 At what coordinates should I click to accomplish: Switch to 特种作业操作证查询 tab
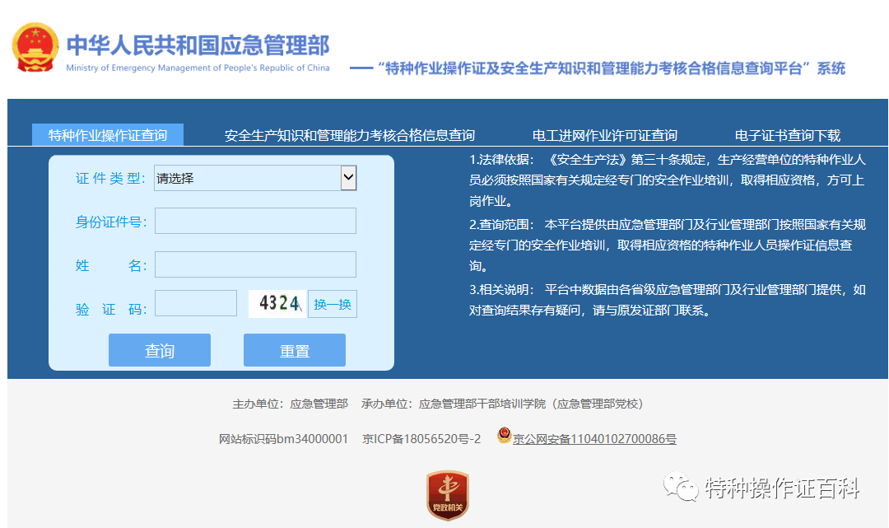[108, 135]
